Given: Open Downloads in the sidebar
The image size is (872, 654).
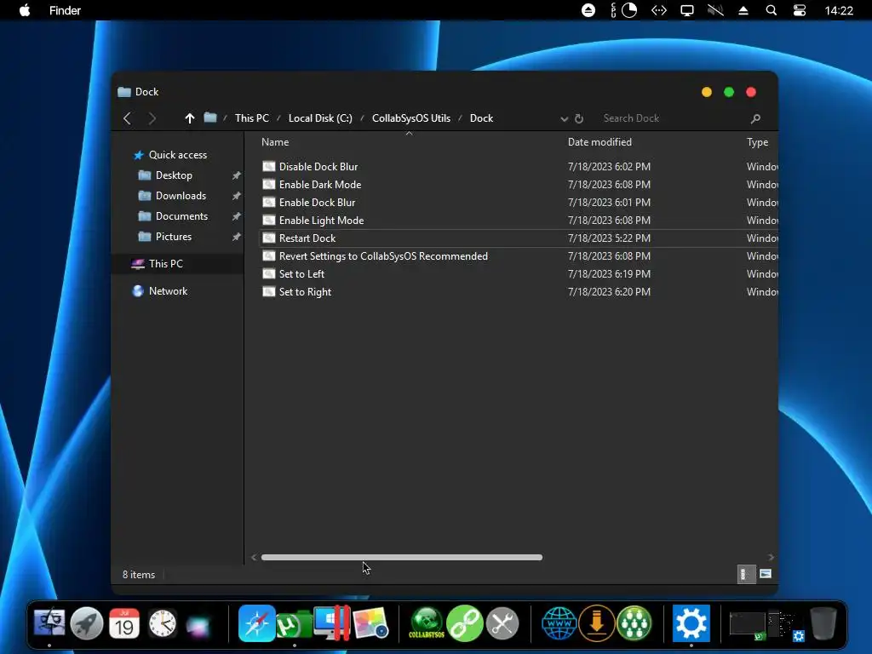Looking at the screenshot, I should [x=181, y=196].
